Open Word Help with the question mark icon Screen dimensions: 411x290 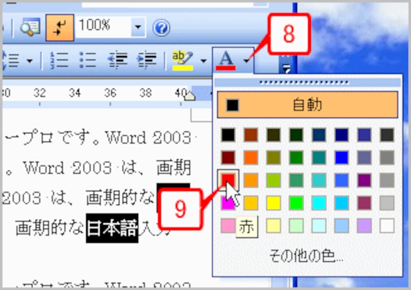pyautogui.click(x=161, y=28)
